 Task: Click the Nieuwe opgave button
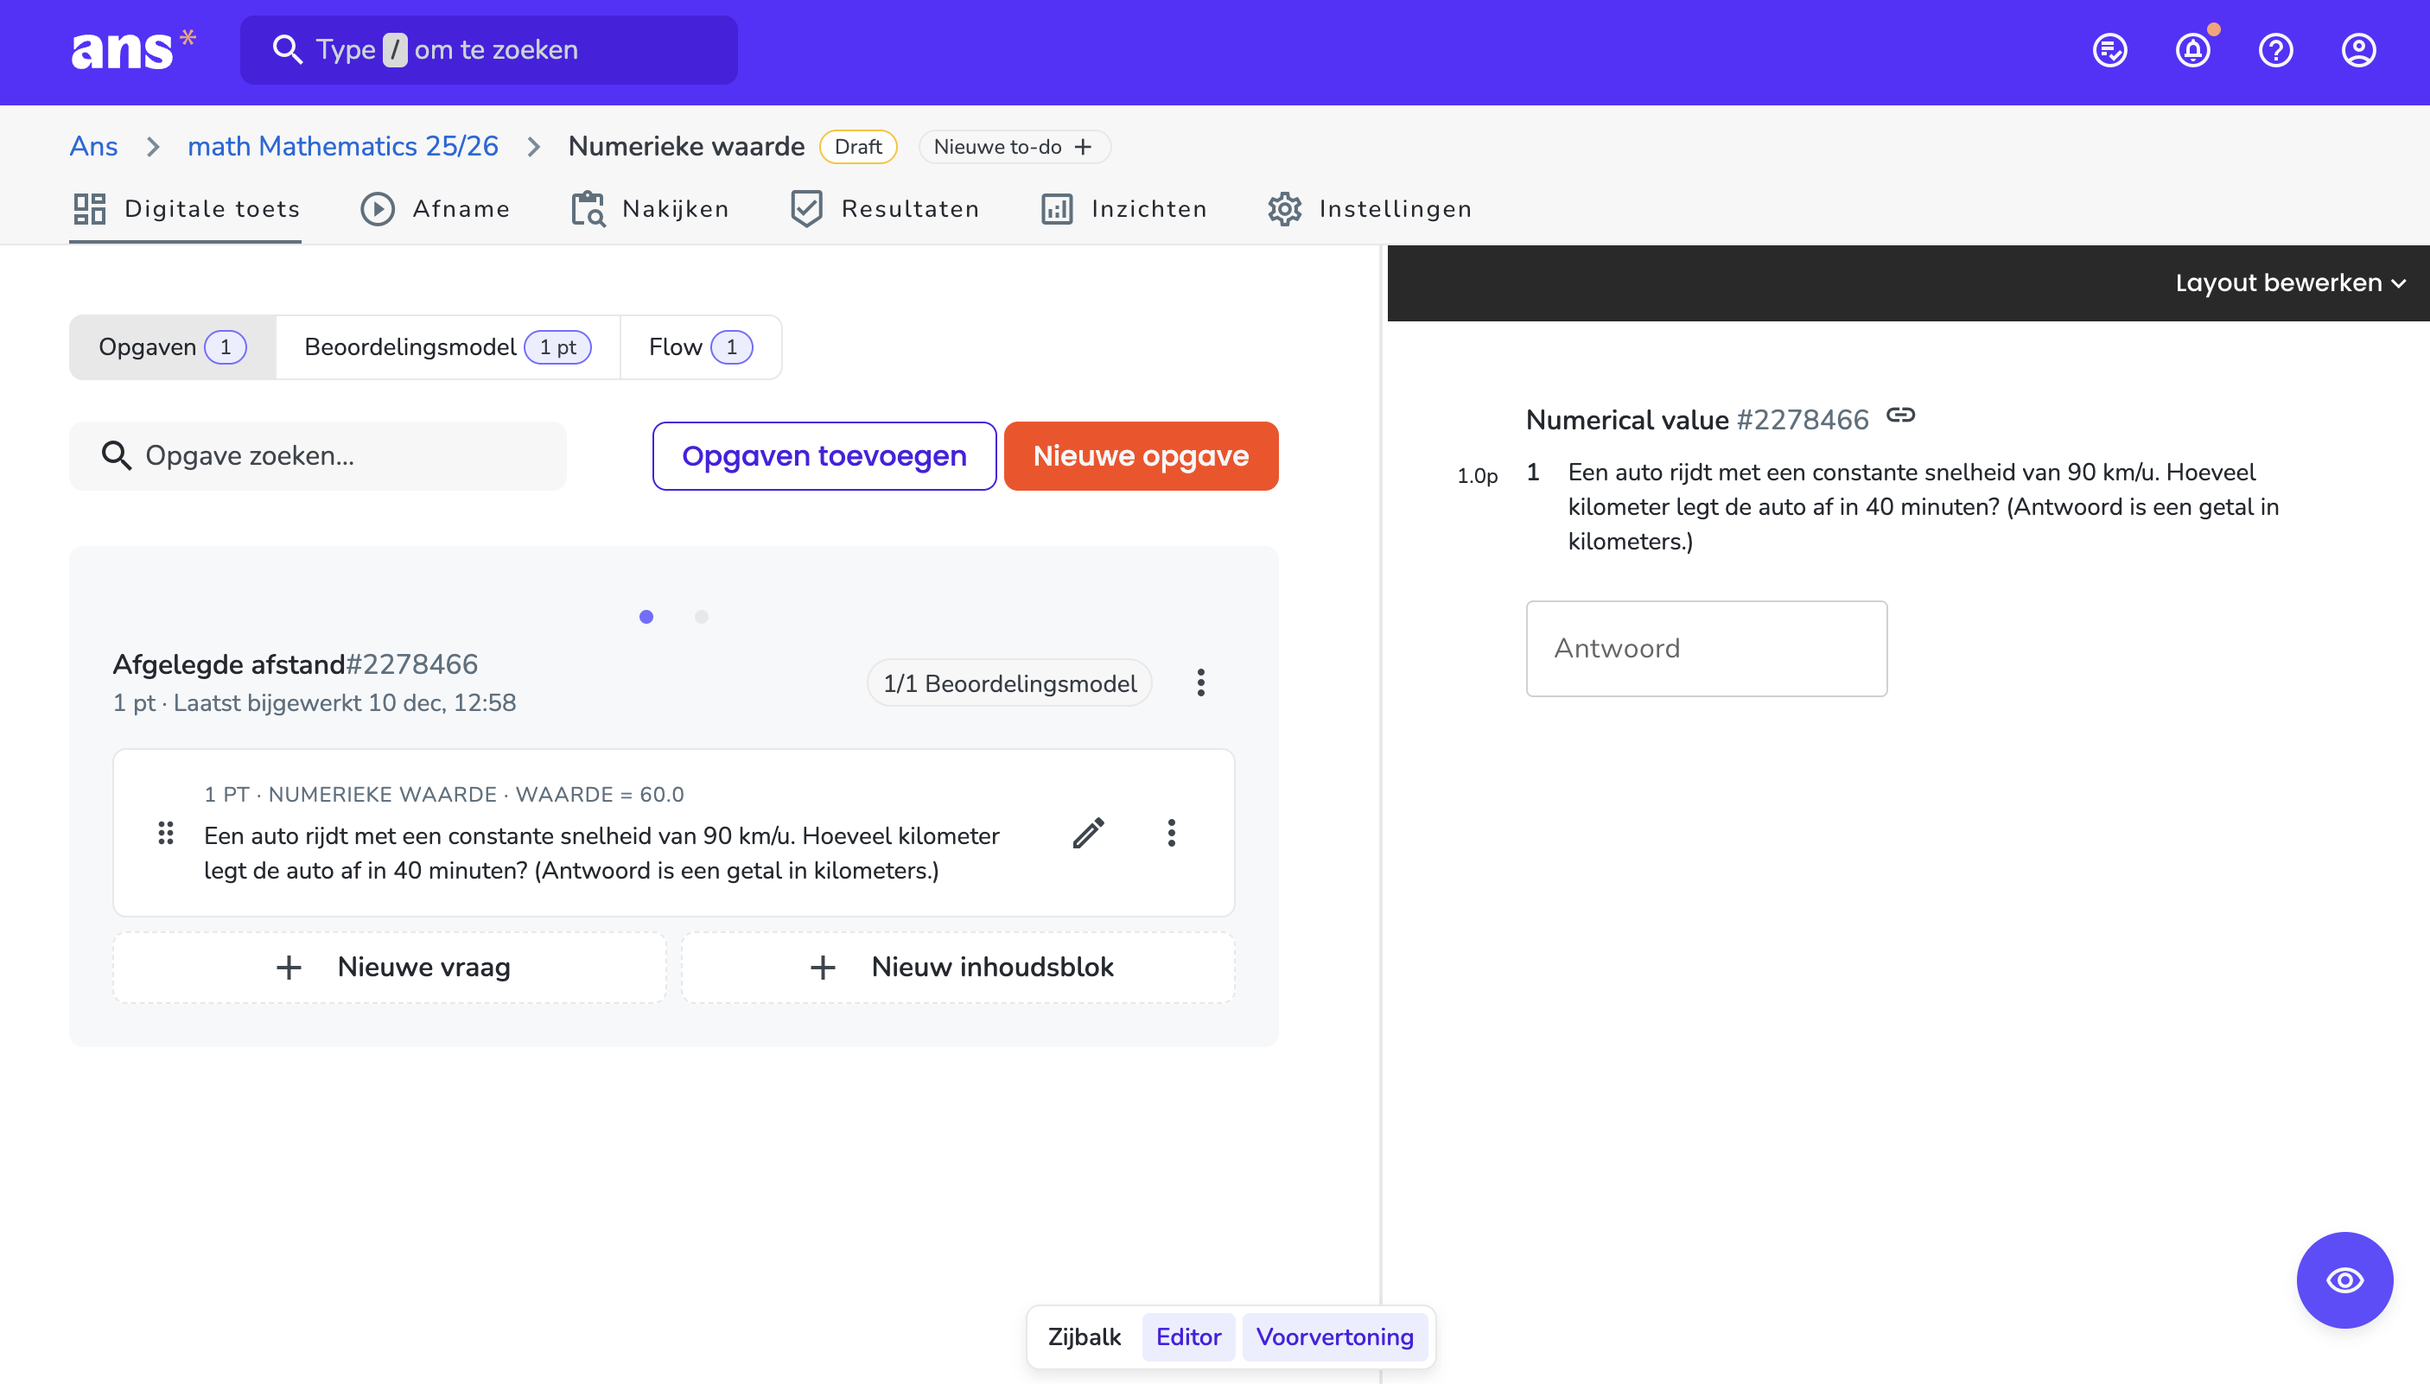1141,456
